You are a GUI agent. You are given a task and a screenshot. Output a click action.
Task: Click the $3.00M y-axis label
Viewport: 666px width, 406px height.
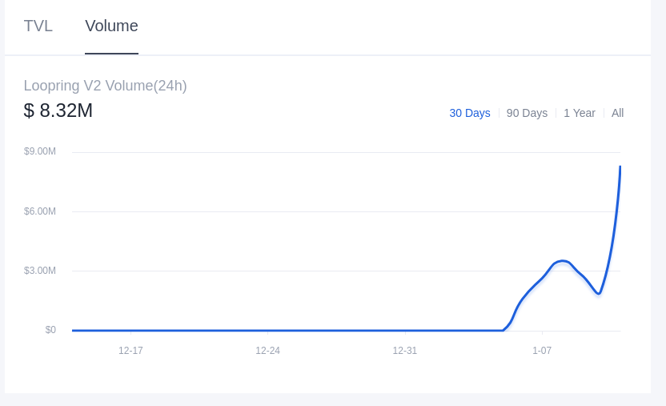[40, 271]
